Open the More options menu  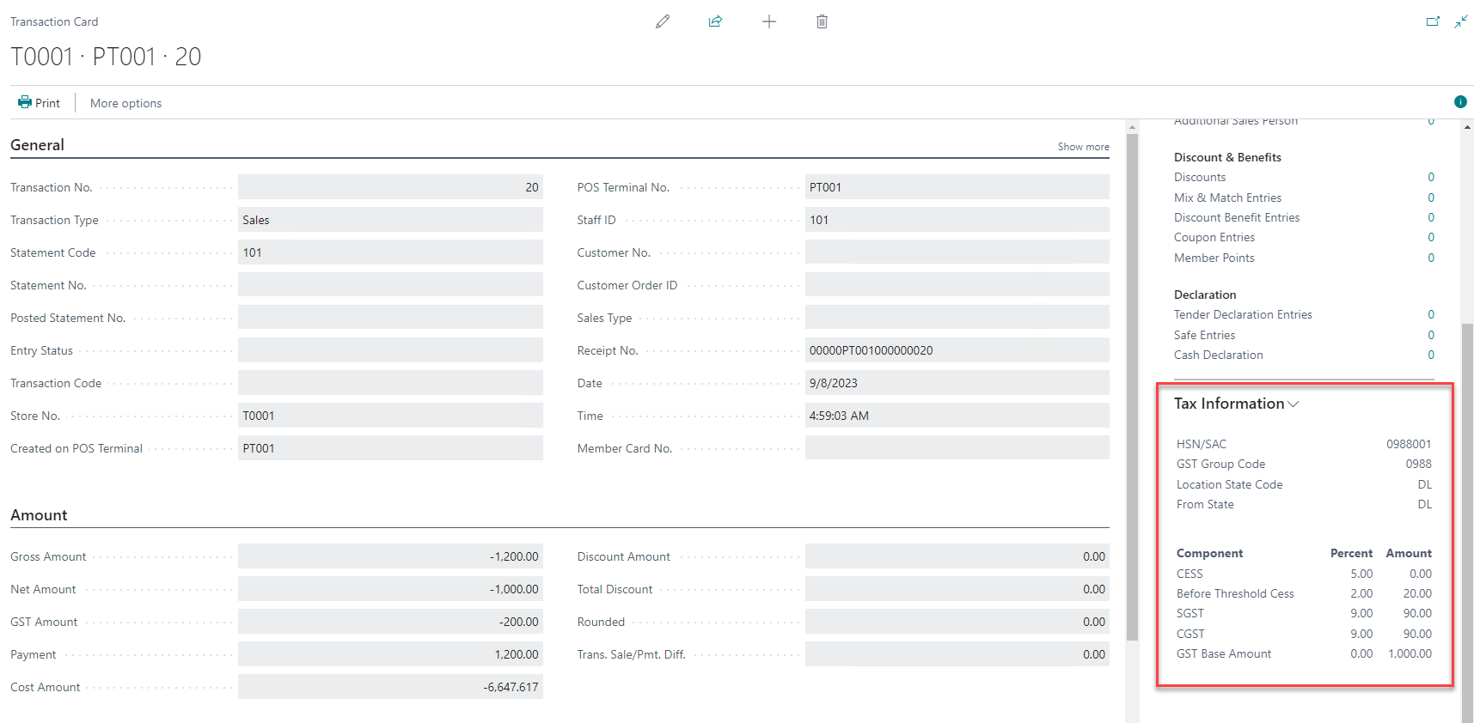(125, 103)
